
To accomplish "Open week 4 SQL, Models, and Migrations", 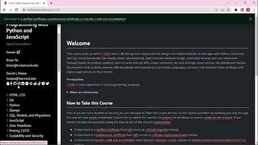I will point(30,116).
